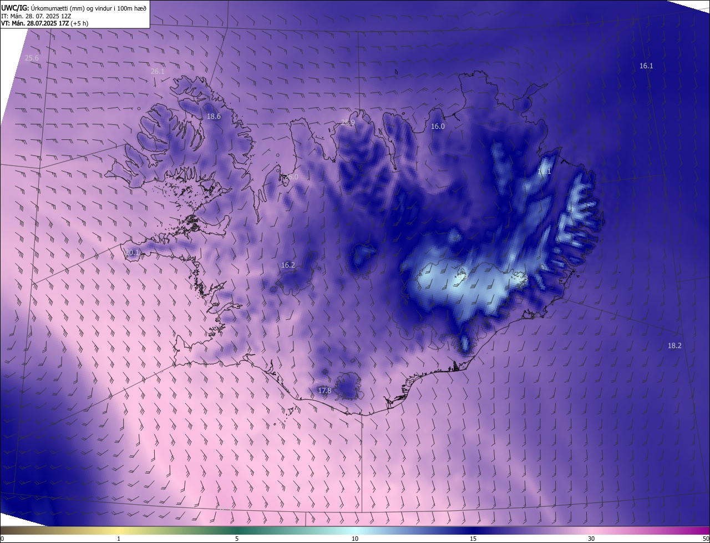Click the 16.1 value label

[x=646, y=66]
